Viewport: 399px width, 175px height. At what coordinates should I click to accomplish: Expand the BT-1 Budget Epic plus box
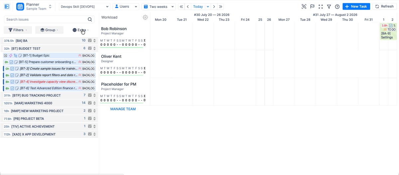point(5,56)
